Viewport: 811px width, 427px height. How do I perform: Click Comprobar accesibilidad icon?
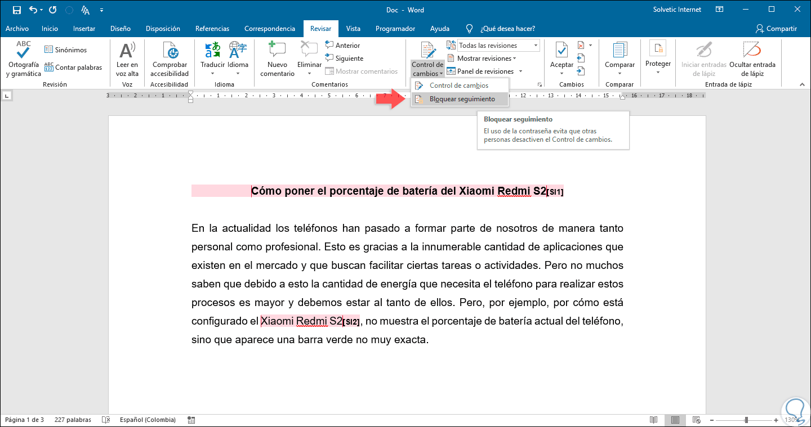[x=170, y=52]
